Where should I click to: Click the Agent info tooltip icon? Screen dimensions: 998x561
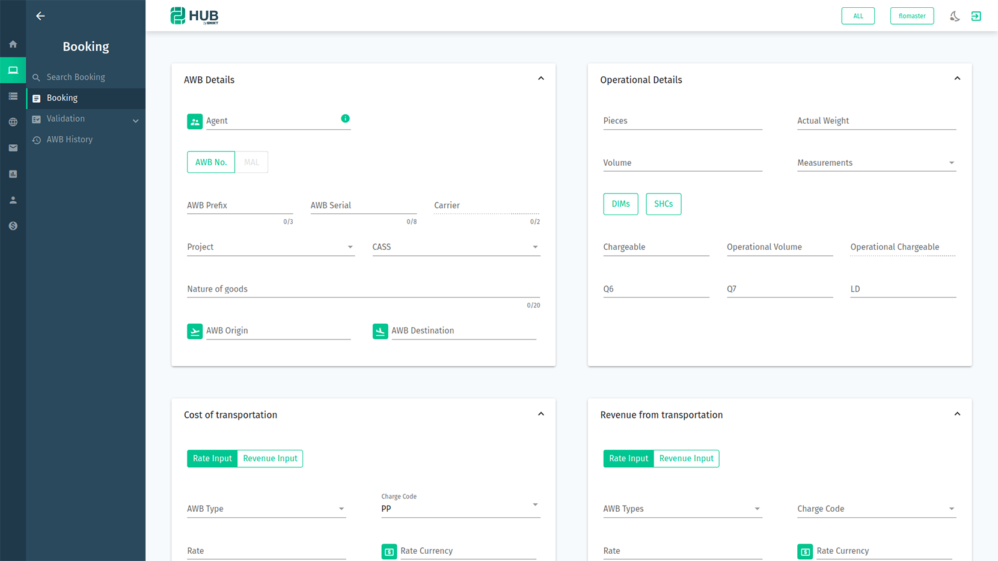click(345, 118)
